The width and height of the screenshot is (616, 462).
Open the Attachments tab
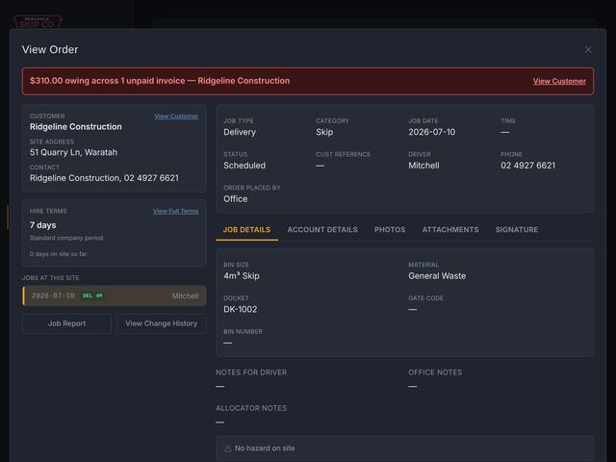click(450, 230)
